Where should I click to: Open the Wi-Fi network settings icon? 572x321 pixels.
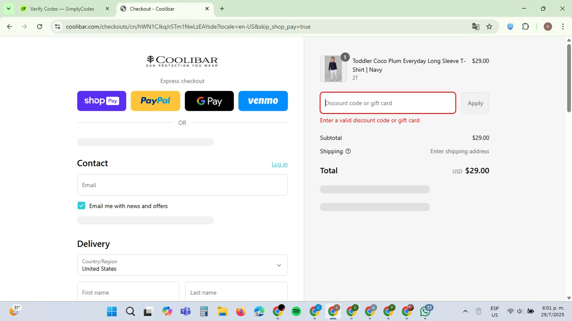(510, 311)
